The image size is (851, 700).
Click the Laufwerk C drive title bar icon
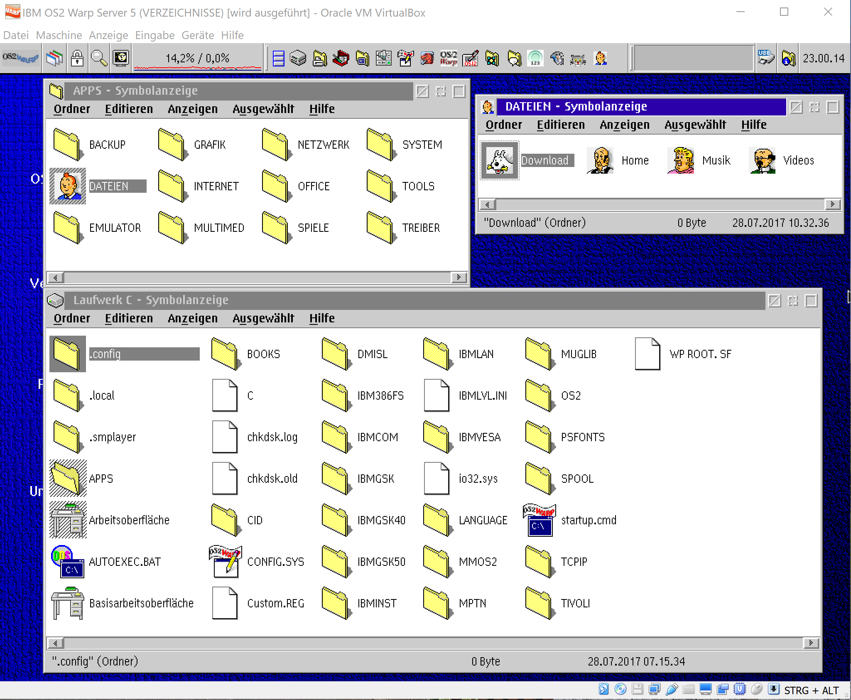(x=55, y=300)
